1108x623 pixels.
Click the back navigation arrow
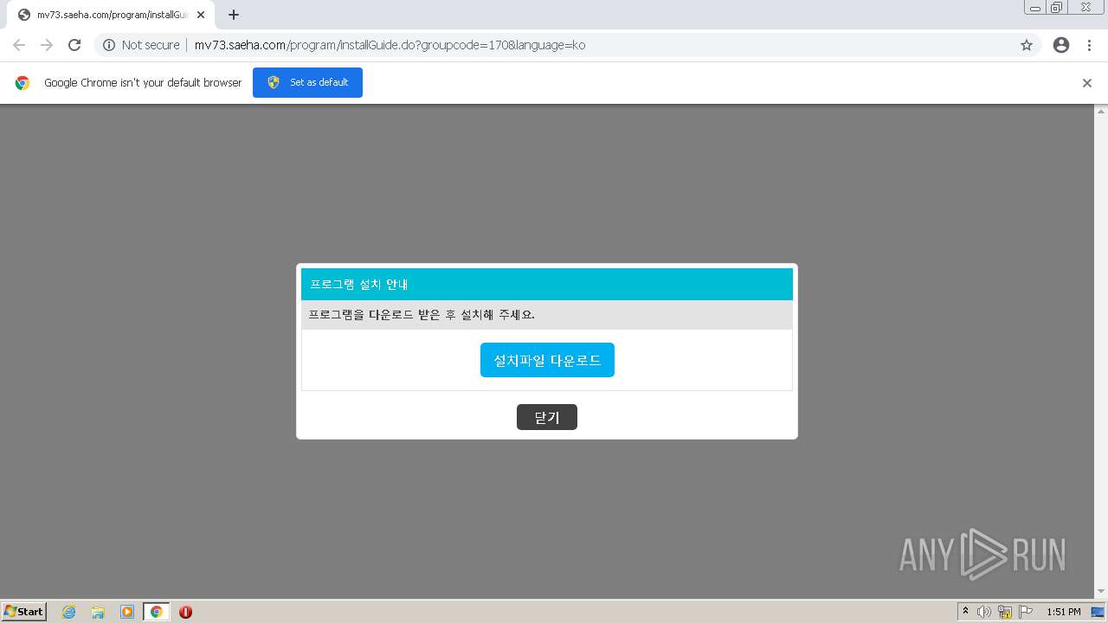[19, 45]
